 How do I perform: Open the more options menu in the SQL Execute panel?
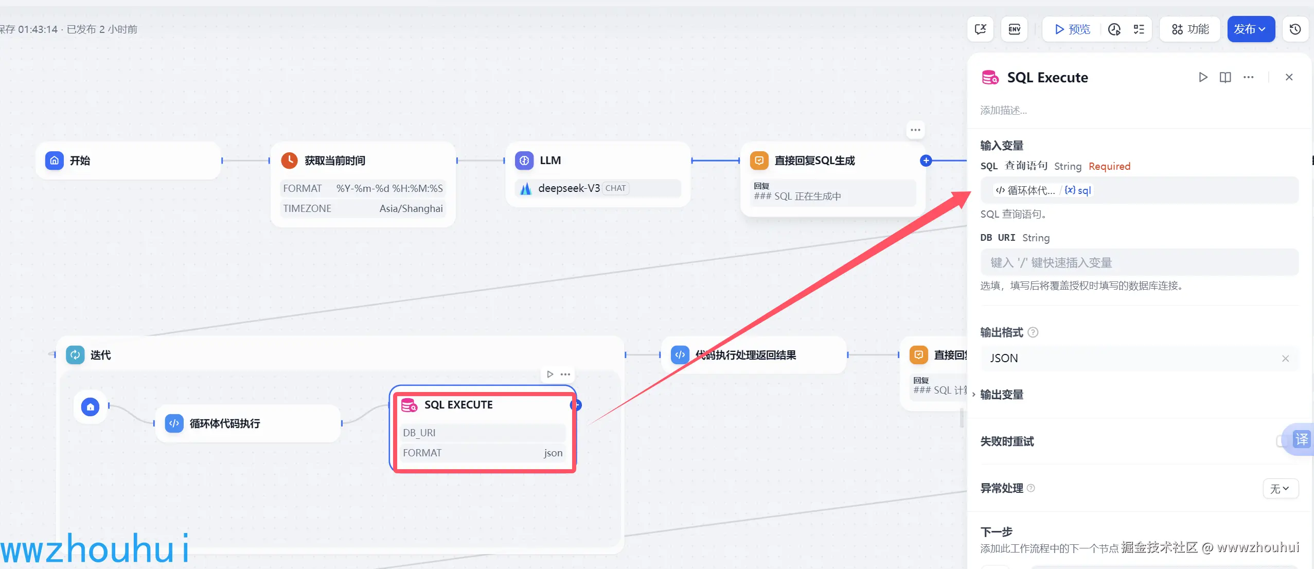(x=1249, y=77)
